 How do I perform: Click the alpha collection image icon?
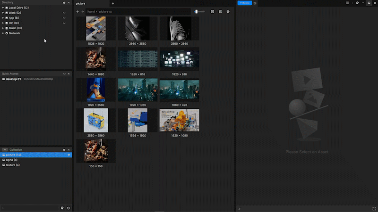(3, 160)
